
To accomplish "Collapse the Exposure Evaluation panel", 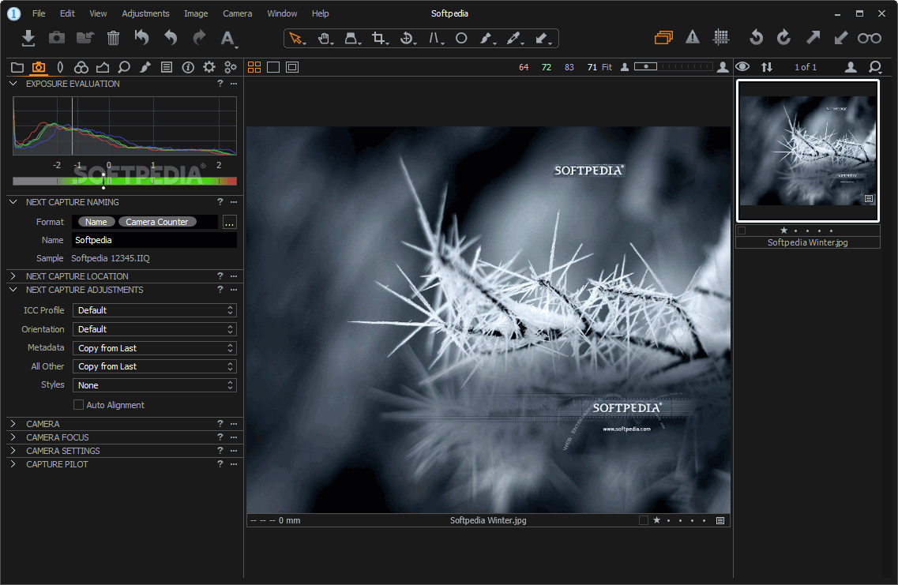I will pos(13,84).
